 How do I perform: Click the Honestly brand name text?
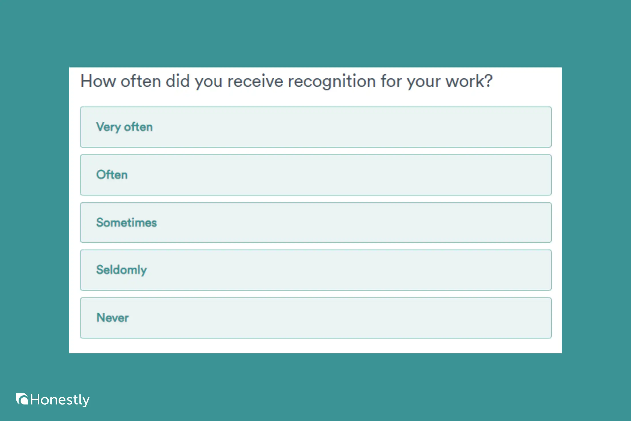(60, 400)
